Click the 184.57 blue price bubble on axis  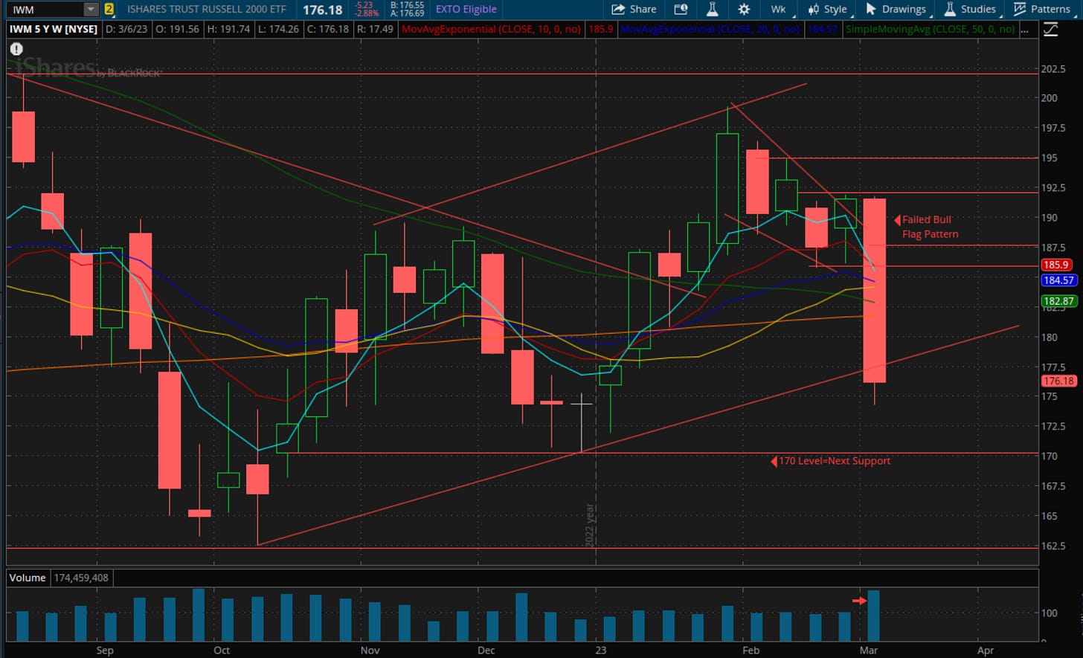(x=1059, y=280)
